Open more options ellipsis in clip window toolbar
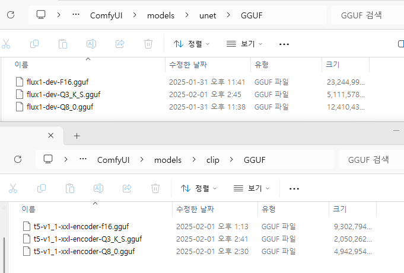 294,189
